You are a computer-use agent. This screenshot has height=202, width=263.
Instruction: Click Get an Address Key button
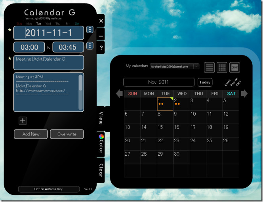(x=49, y=189)
